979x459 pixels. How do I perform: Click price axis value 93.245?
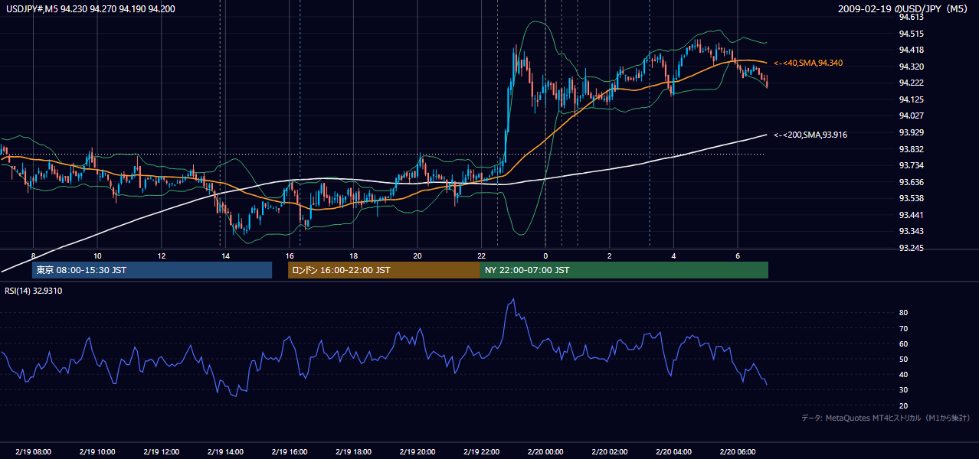911,248
